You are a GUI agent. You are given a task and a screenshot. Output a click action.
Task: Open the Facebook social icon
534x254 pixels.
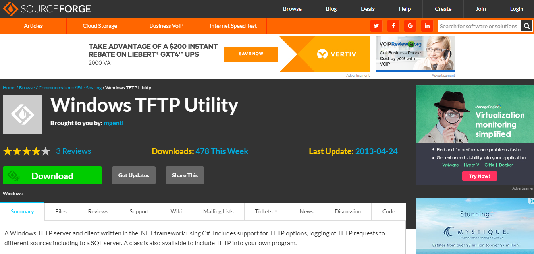393,26
